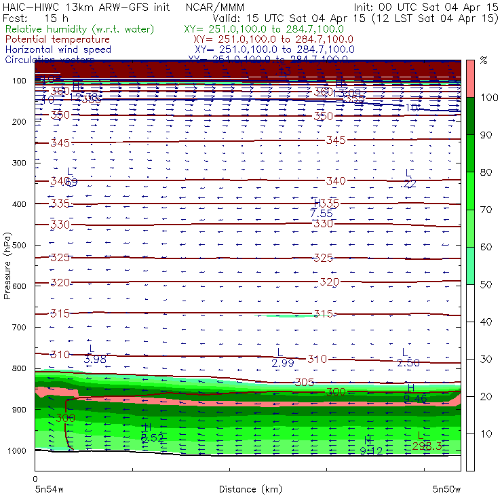
Task: Click the 500 pressure axis tick label
Action: [x=19, y=245]
